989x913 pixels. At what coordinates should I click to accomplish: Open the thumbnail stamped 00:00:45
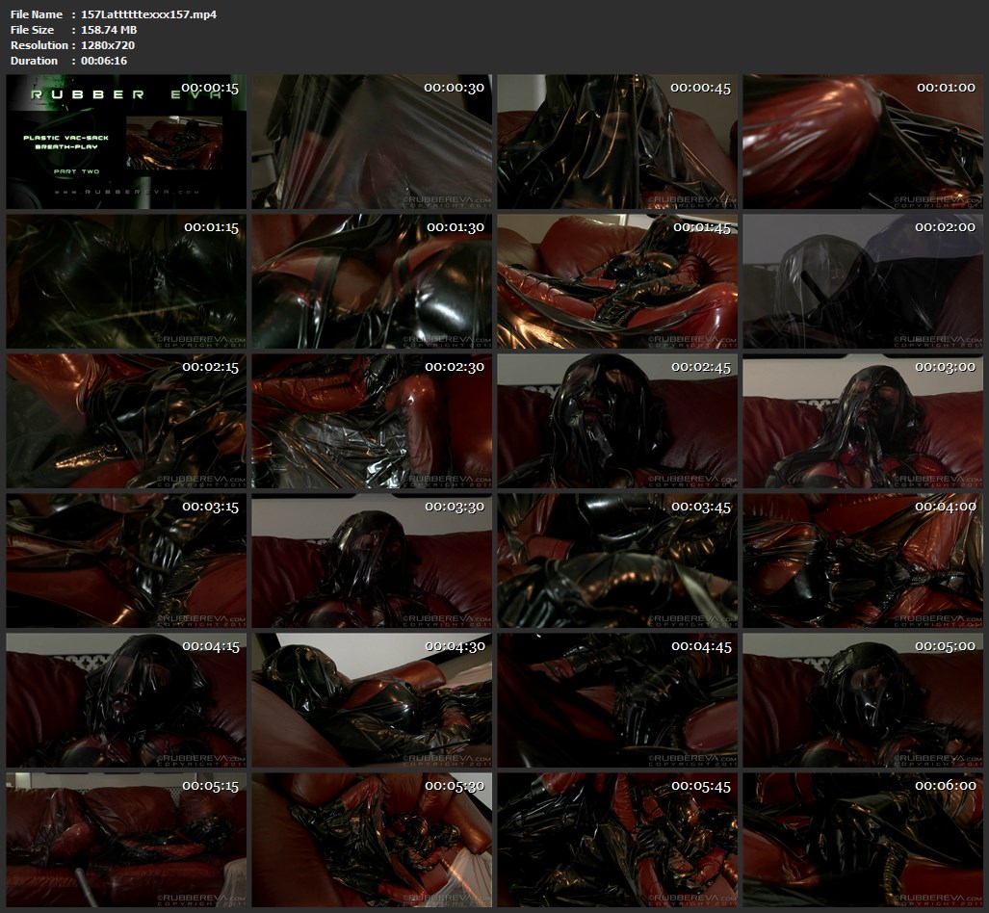click(x=617, y=142)
